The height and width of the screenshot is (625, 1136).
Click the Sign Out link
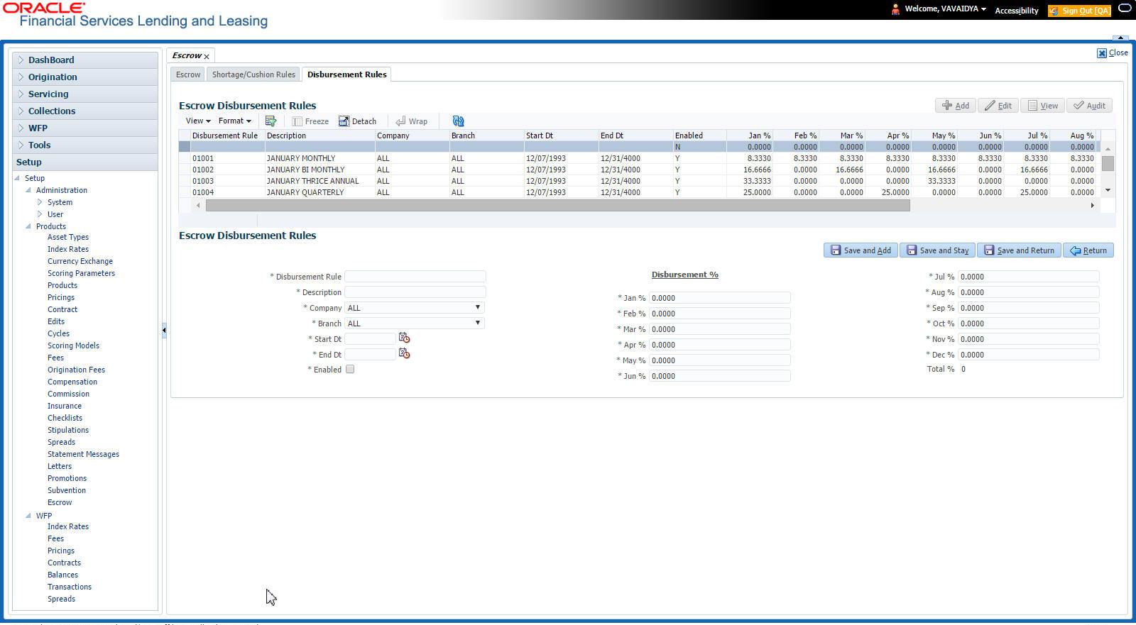(1079, 11)
